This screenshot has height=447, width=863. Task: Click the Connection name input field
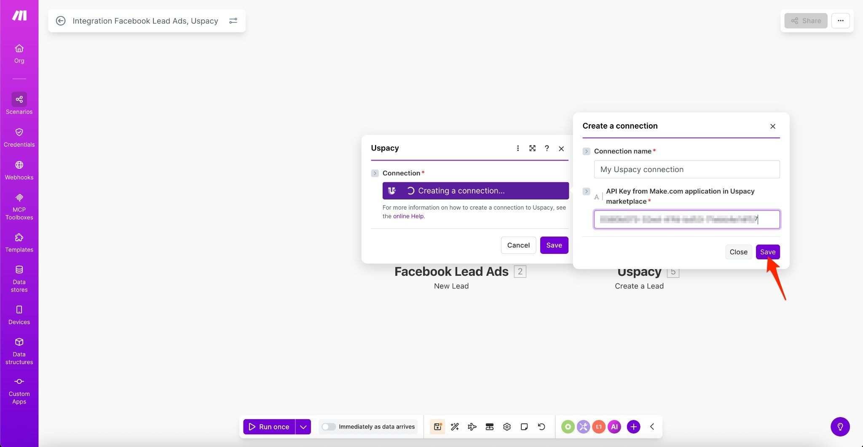(x=686, y=170)
